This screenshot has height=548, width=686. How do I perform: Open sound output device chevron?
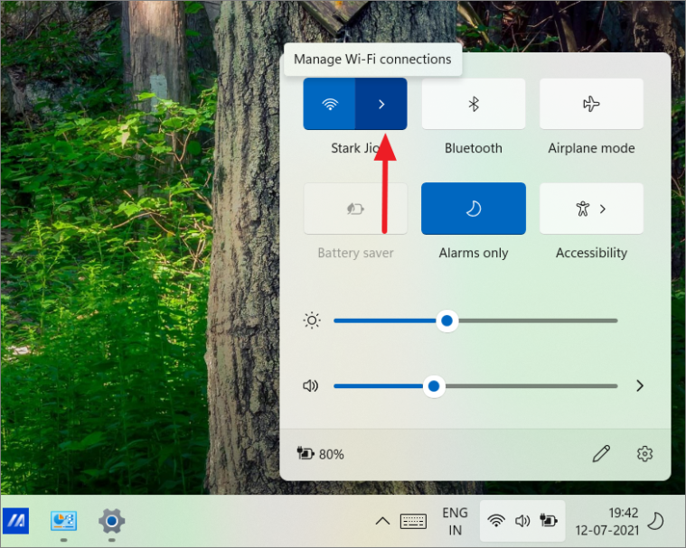[x=640, y=385]
